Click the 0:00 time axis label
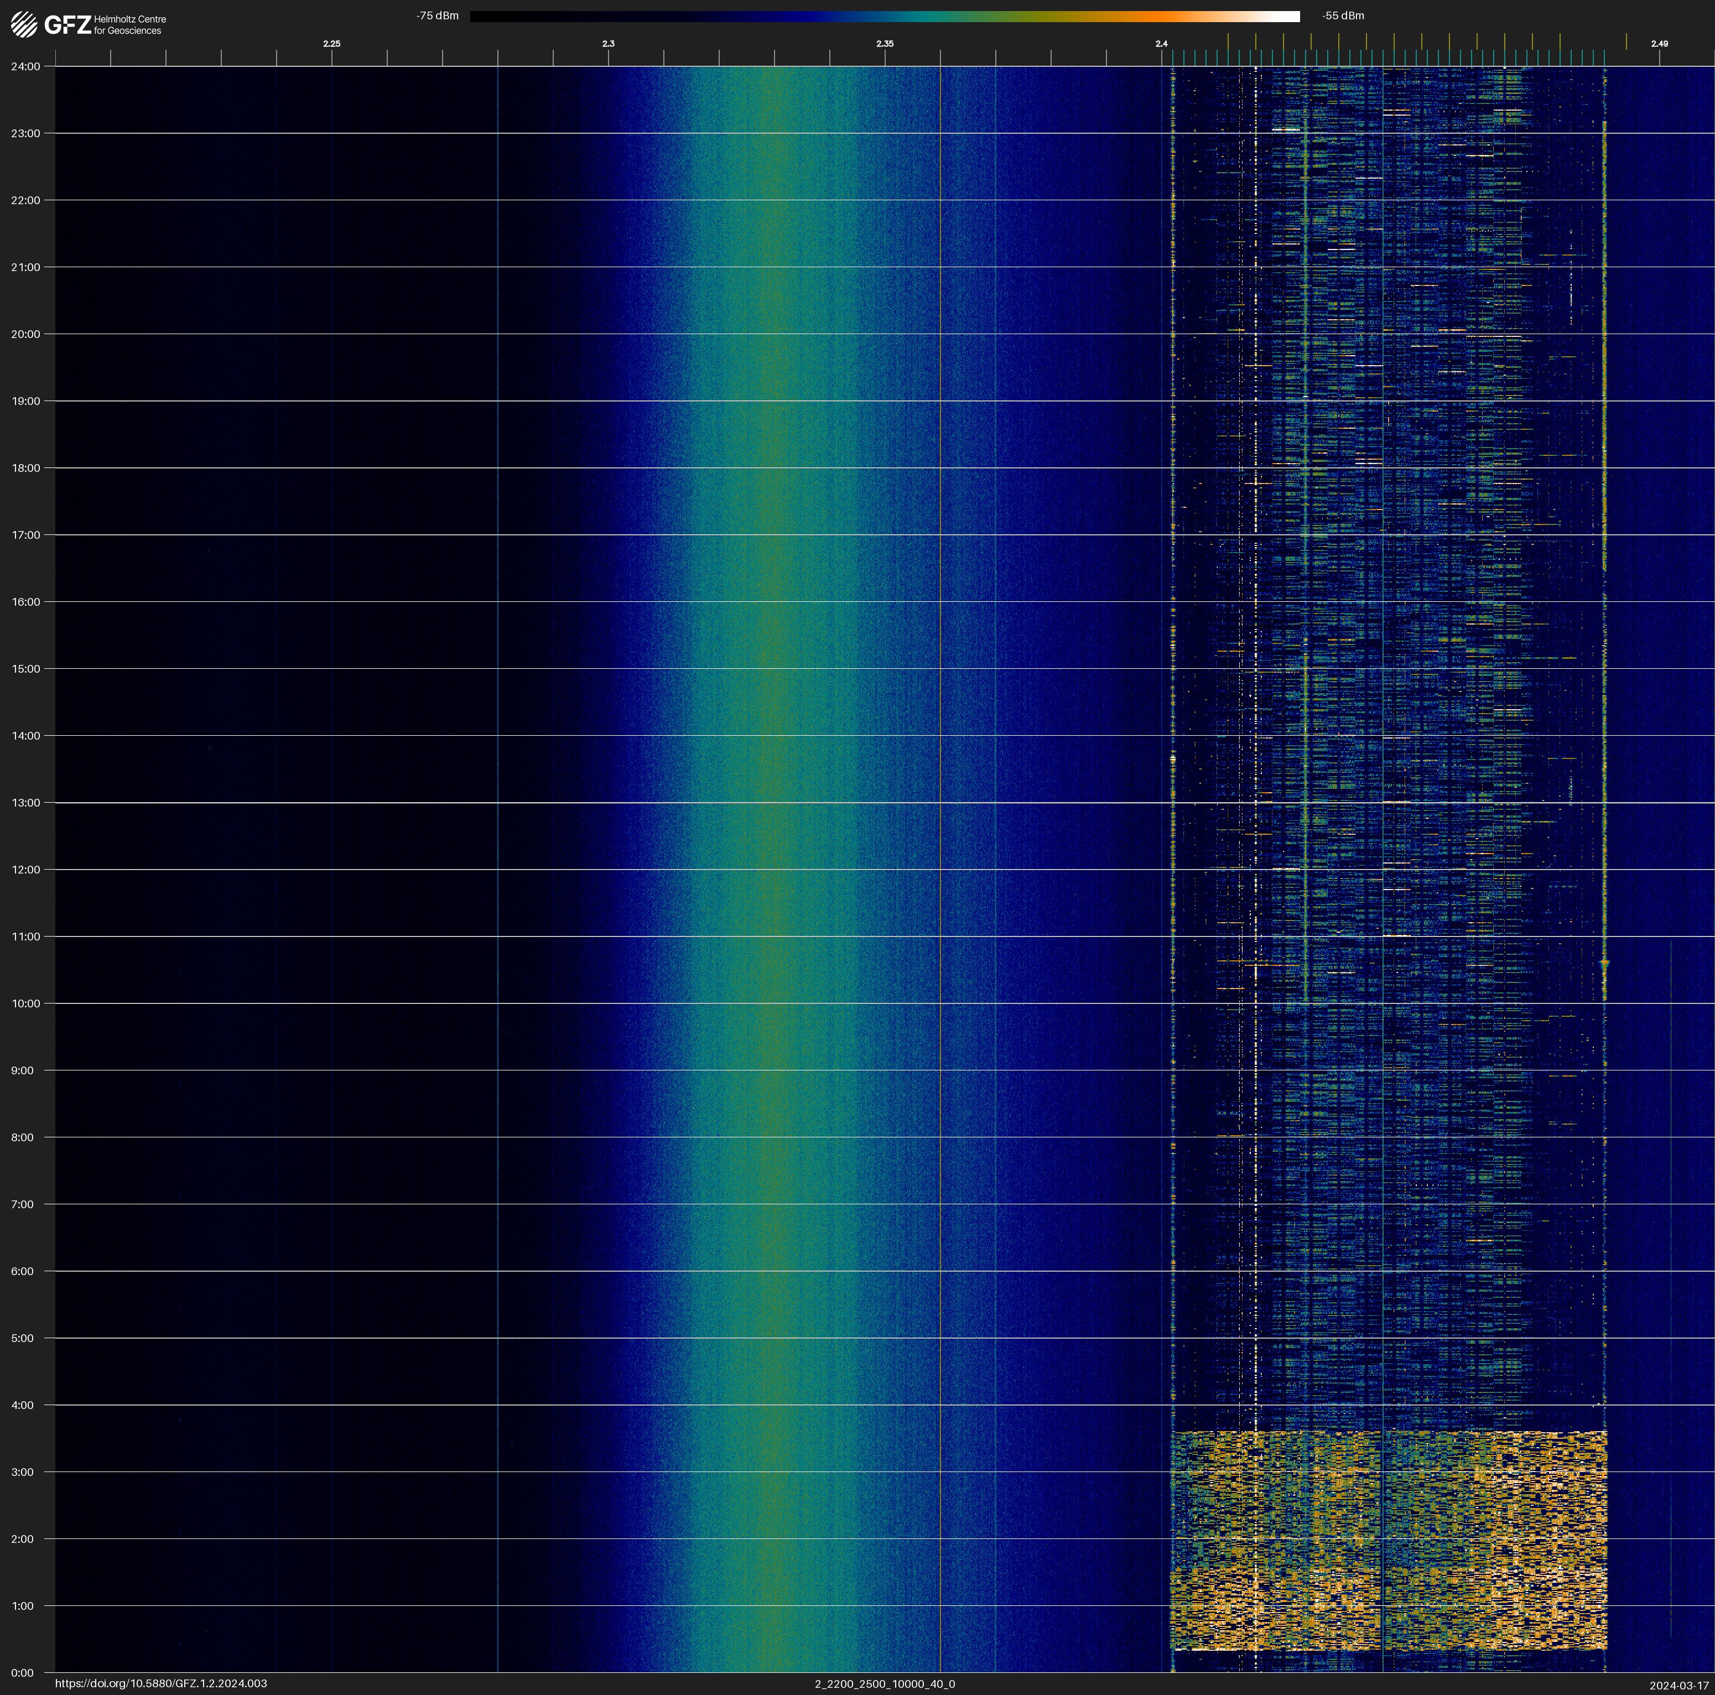 (22, 1673)
